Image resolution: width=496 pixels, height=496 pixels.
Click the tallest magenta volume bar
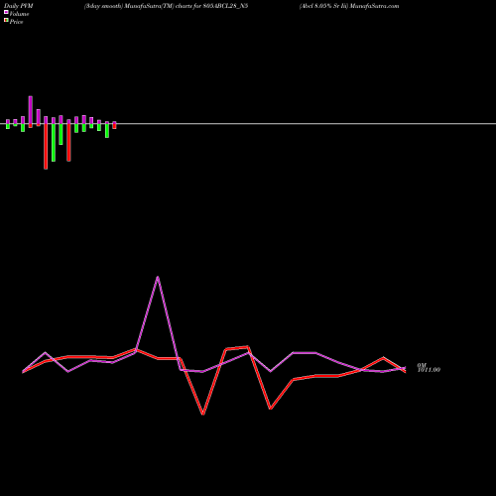[x=31, y=110]
